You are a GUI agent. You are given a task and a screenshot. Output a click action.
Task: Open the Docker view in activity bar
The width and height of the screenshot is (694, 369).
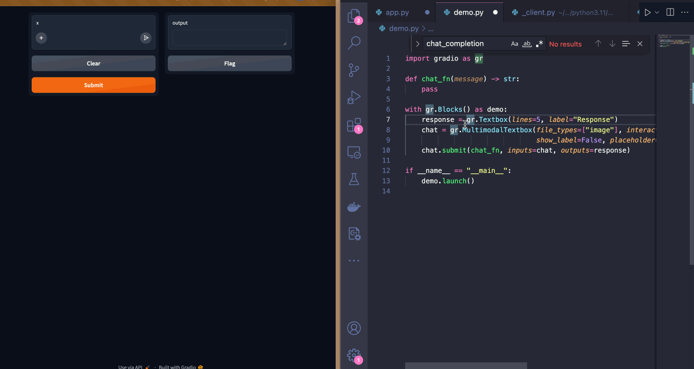pos(354,206)
